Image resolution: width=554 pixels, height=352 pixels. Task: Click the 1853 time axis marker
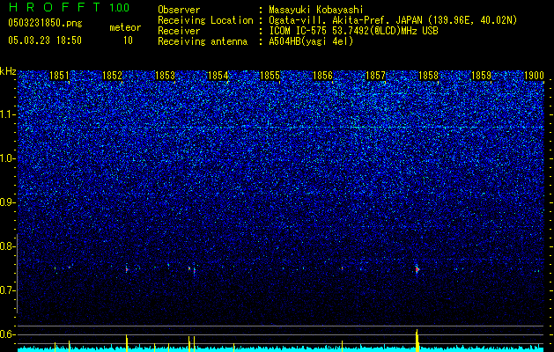coord(165,76)
